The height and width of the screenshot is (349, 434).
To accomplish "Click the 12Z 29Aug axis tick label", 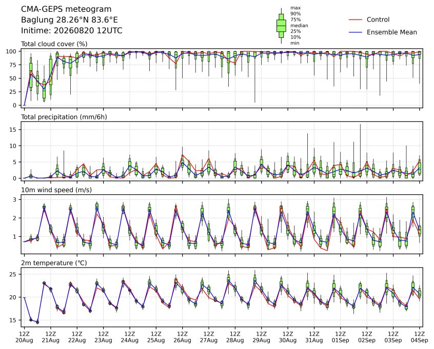I will pos(261,337).
